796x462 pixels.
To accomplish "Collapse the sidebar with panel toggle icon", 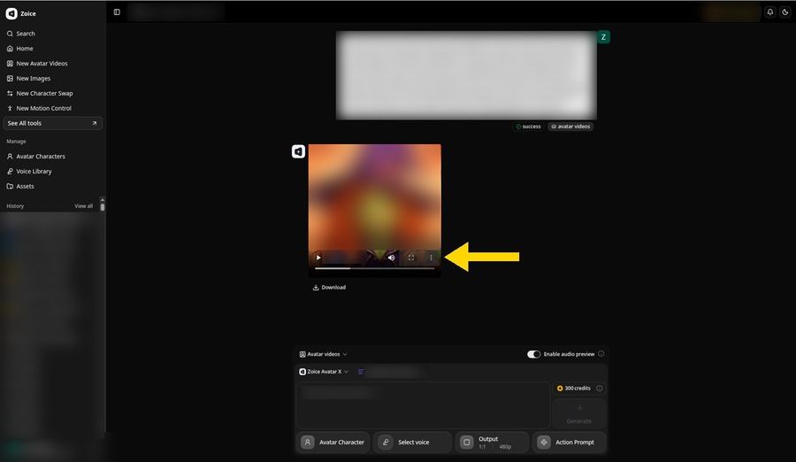I will point(117,12).
